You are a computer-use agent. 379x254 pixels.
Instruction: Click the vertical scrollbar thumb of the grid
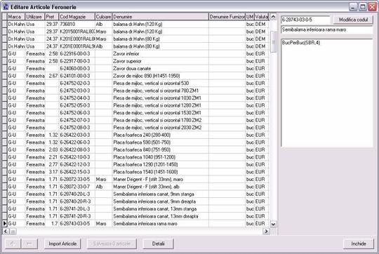coord(273,41)
